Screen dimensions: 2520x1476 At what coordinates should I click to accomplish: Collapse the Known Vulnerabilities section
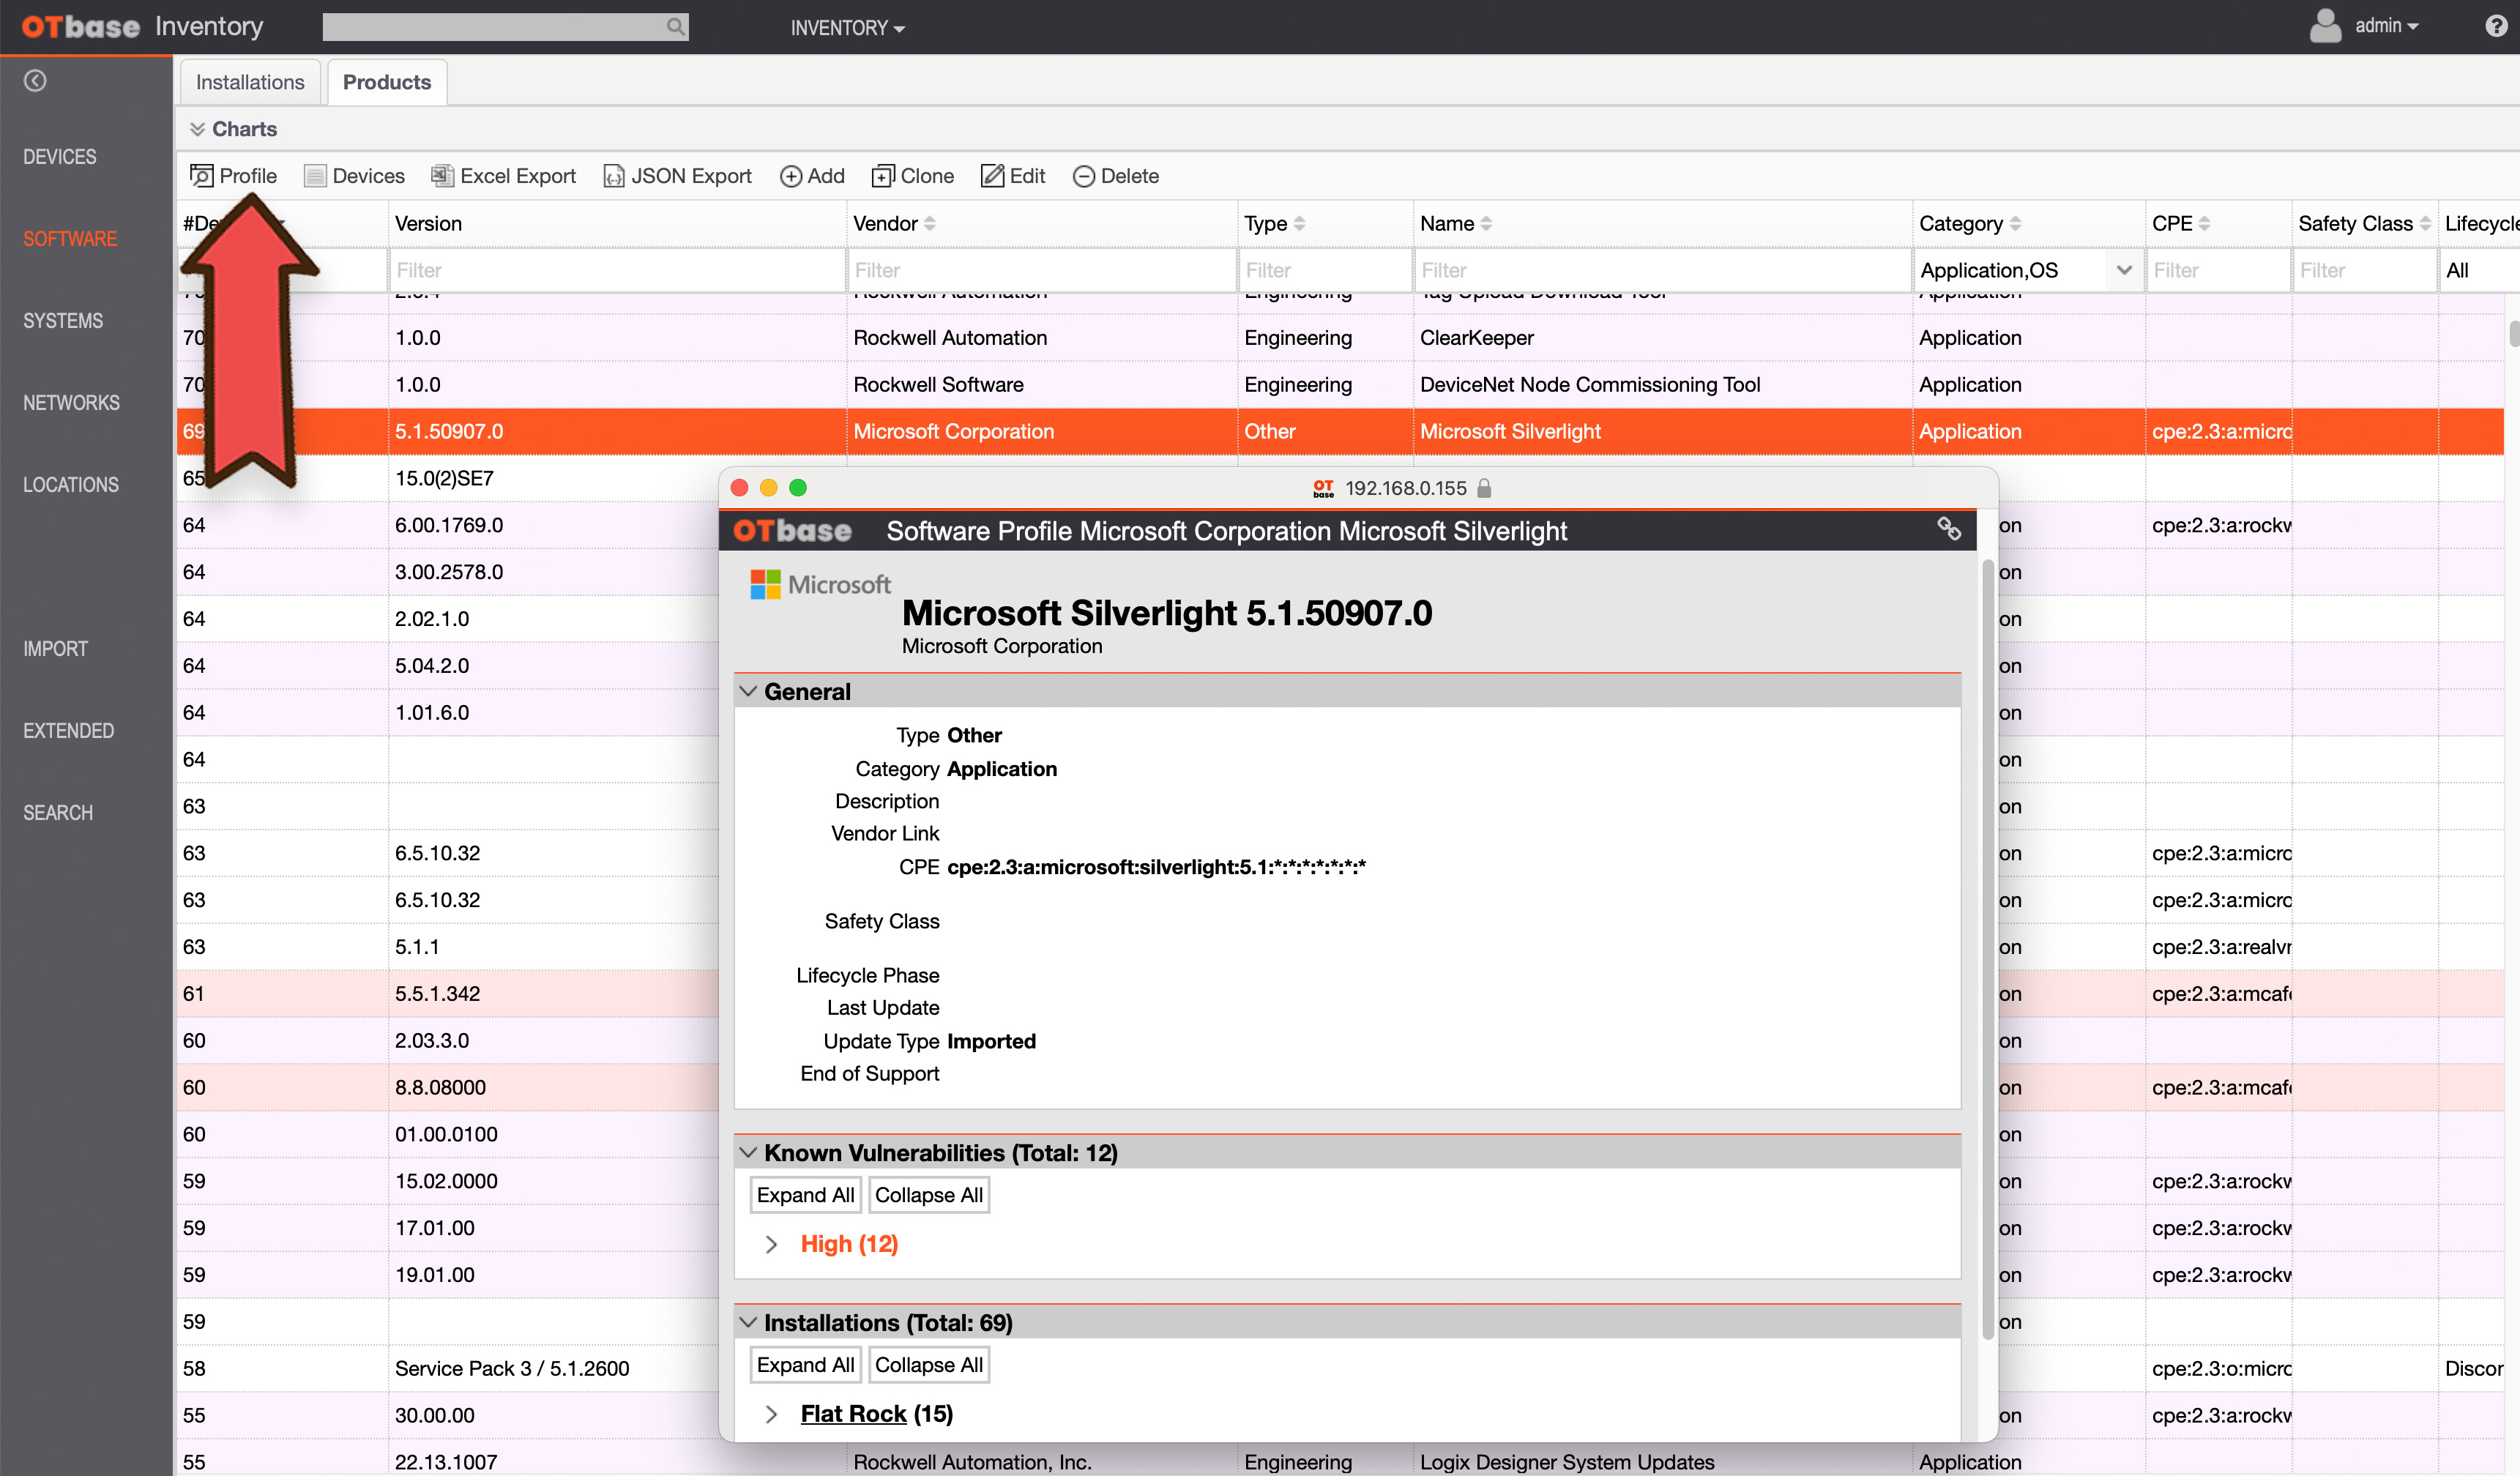click(748, 1152)
